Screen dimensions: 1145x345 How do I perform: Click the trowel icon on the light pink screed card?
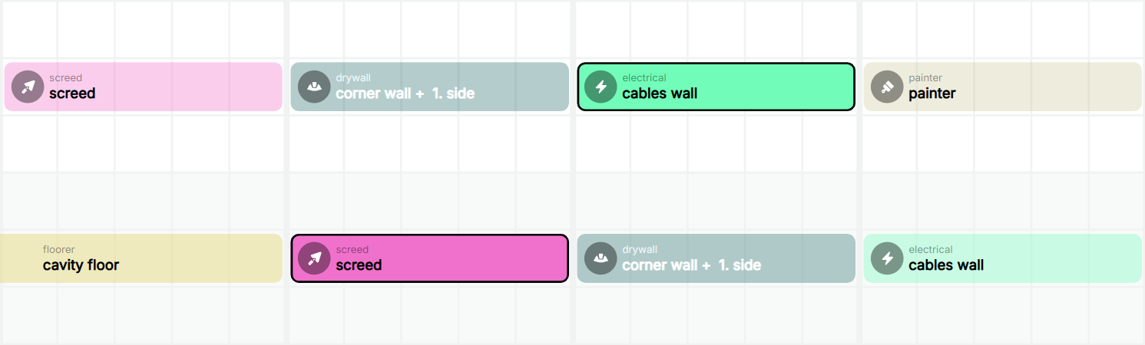point(28,87)
